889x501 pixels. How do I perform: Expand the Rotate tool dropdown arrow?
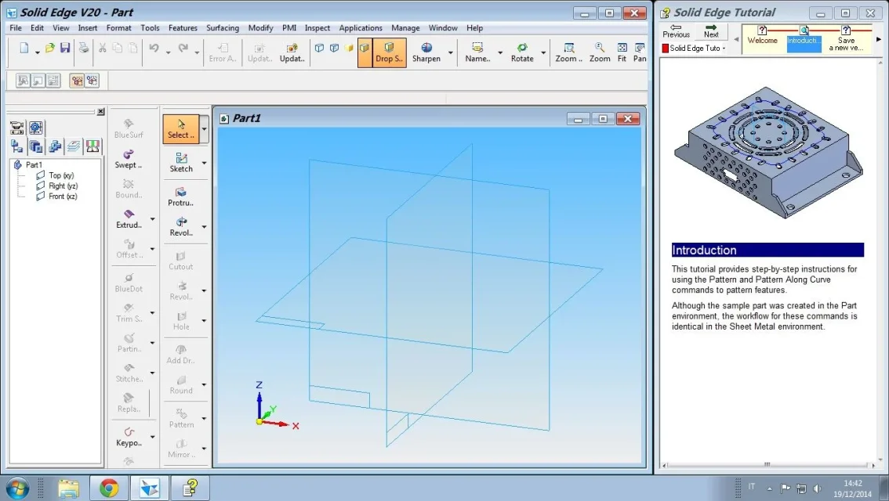[543, 52]
